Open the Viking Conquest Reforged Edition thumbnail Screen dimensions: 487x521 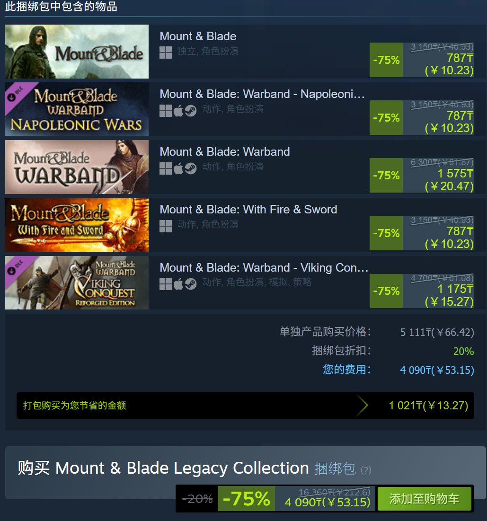(x=77, y=283)
